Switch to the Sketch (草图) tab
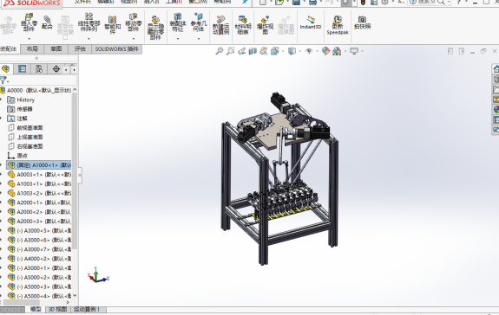 point(56,48)
